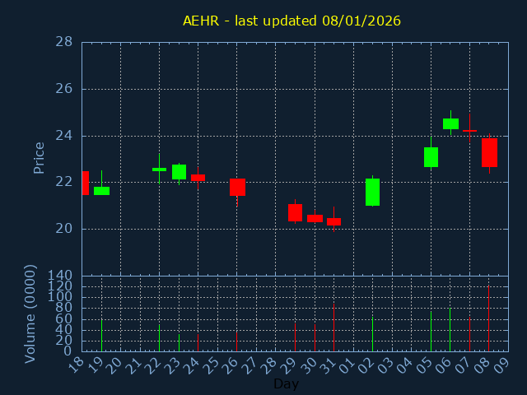This screenshot has width=527, height=395.
Task: Click the green volume bar for day 23
Action: 180,343
